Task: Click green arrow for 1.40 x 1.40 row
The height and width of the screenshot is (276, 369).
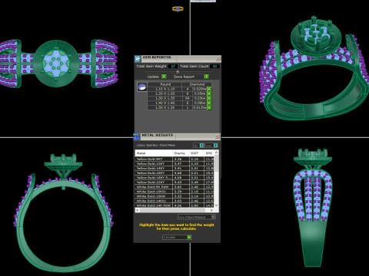Action: (x=209, y=103)
